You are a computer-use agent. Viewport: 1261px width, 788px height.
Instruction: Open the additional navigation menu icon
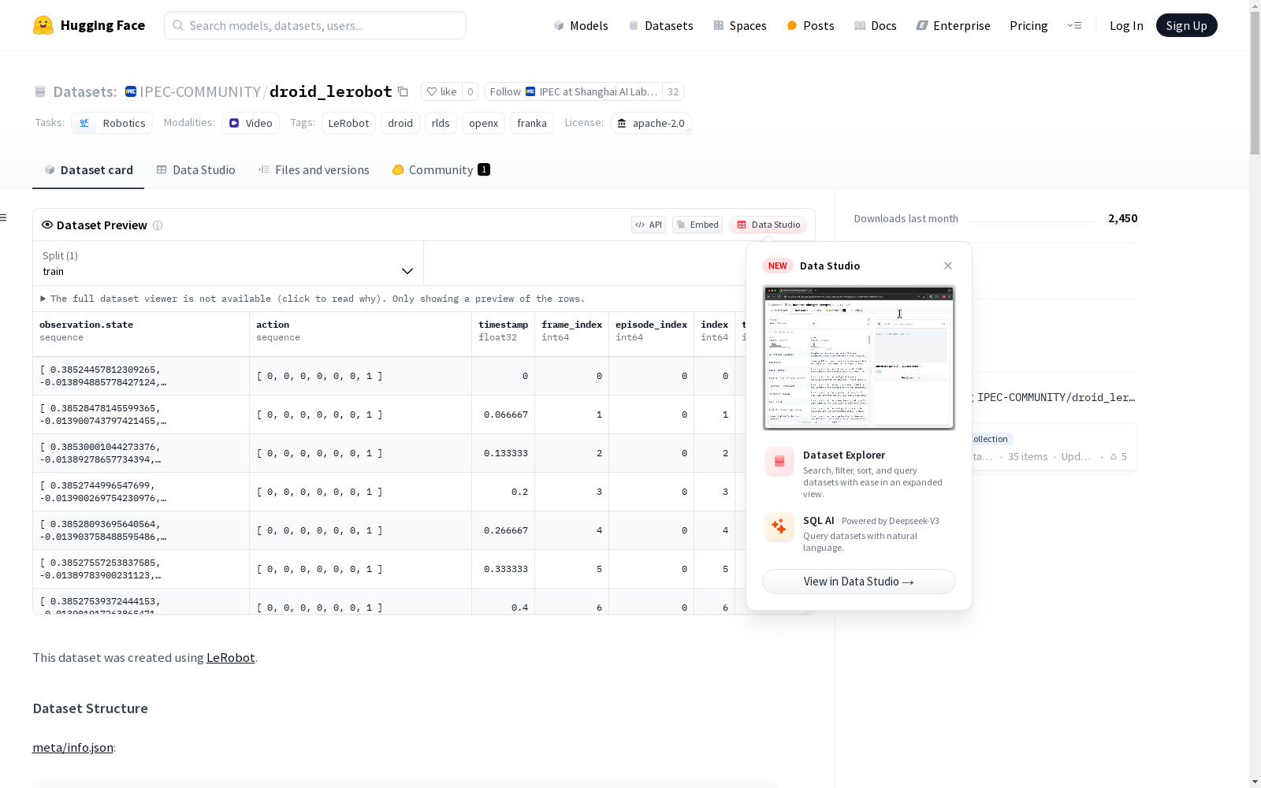click(1074, 25)
